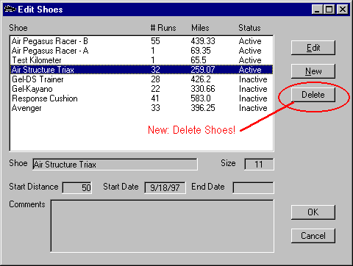Click the 396.25 miles value
Screen dimensions: 353x266
pos(203,108)
